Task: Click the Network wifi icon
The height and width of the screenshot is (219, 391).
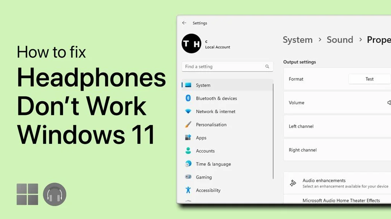Action: coord(188,111)
